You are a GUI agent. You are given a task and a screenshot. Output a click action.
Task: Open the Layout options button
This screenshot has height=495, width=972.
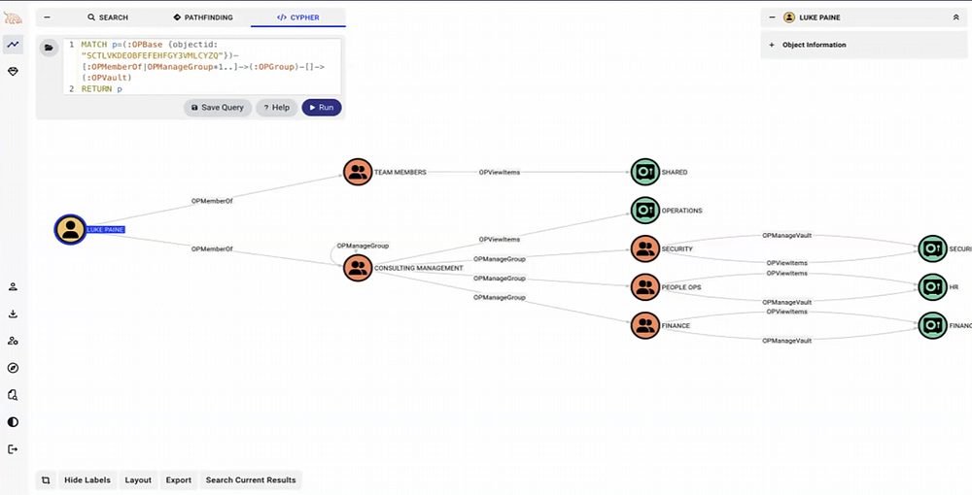coord(138,480)
